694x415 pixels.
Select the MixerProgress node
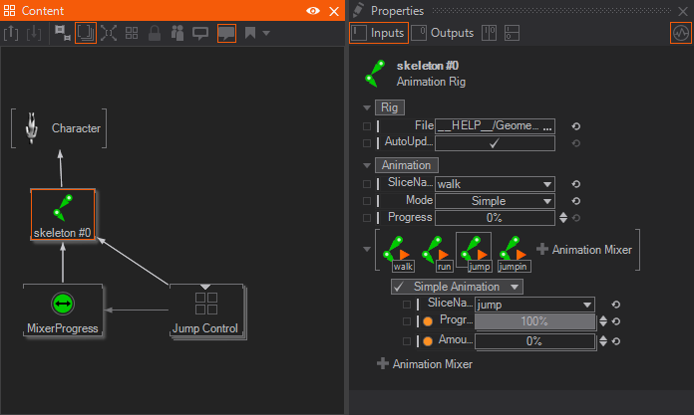point(62,310)
